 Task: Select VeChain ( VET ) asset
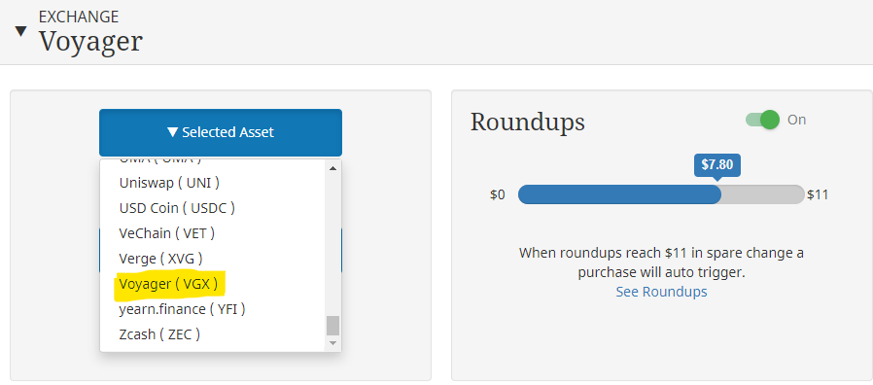[x=167, y=233]
